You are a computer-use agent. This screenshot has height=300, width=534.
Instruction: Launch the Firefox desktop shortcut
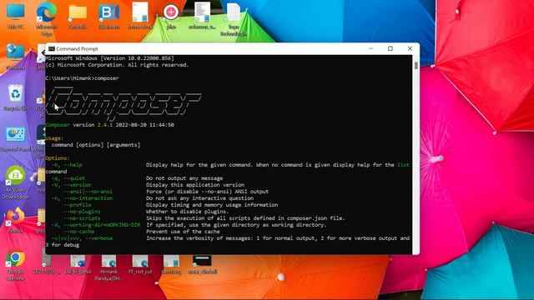(x=15, y=220)
